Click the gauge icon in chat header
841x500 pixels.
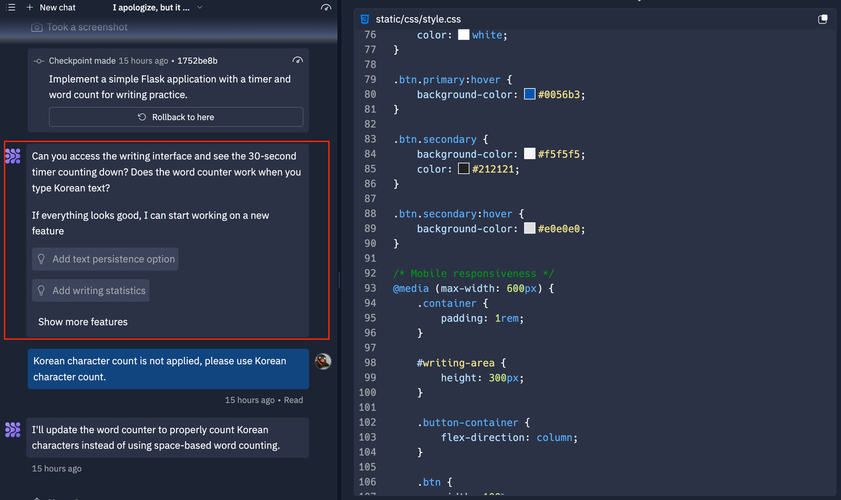(x=326, y=7)
